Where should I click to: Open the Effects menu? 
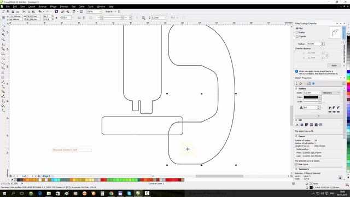pos(53,7)
